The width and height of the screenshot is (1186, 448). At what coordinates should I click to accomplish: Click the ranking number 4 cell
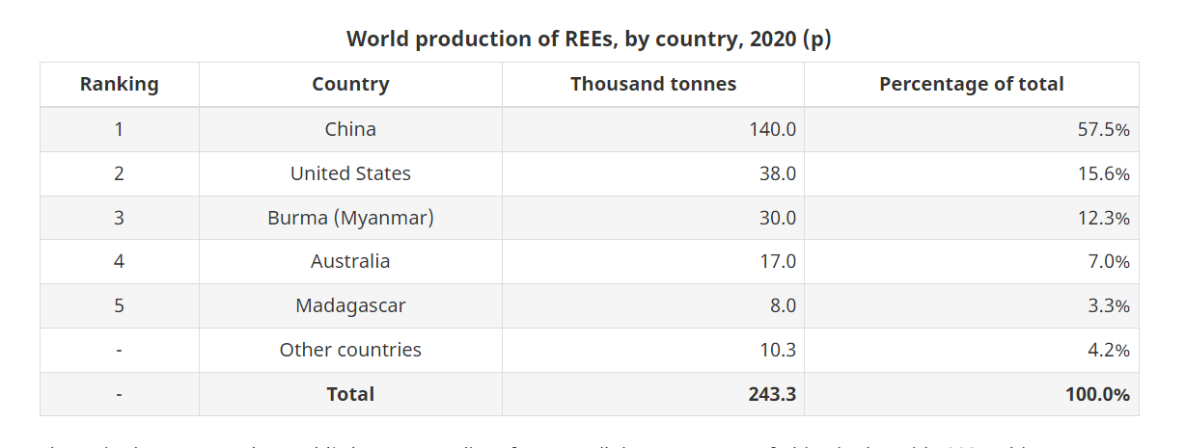point(119,261)
